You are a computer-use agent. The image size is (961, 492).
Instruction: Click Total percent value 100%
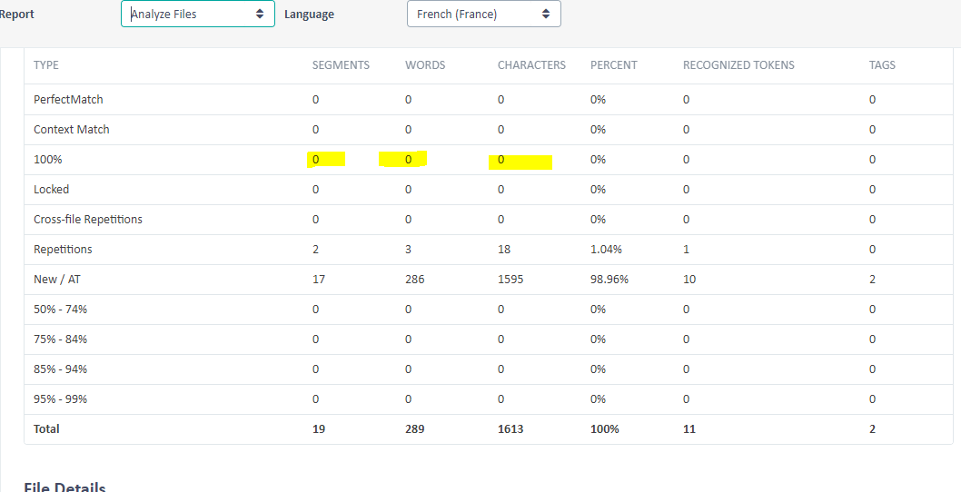(x=604, y=428)
